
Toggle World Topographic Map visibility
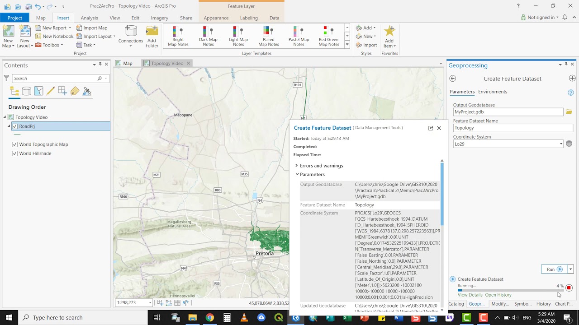click(x=15, y=144)
